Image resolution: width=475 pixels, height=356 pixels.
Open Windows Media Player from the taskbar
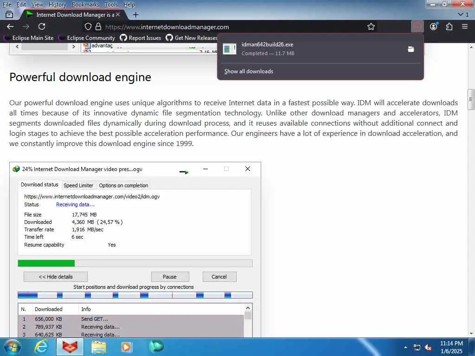click(126, 347)
